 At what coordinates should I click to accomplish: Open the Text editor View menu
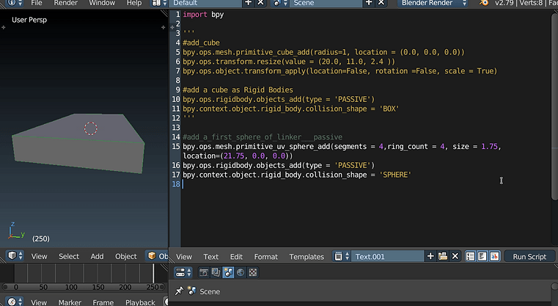click(x=184, y=257)
